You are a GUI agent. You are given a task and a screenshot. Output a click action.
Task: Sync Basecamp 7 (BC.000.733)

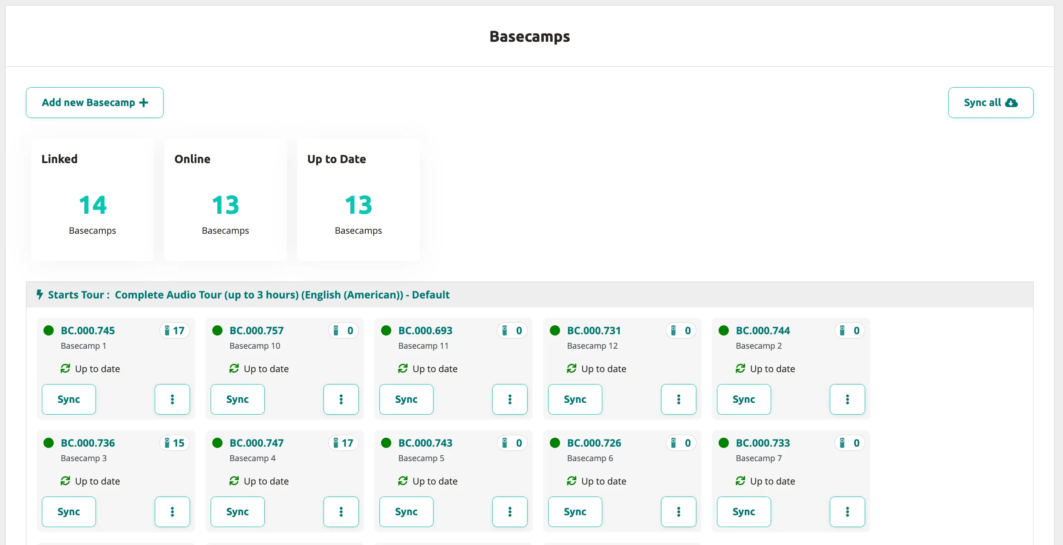[744, 512]
